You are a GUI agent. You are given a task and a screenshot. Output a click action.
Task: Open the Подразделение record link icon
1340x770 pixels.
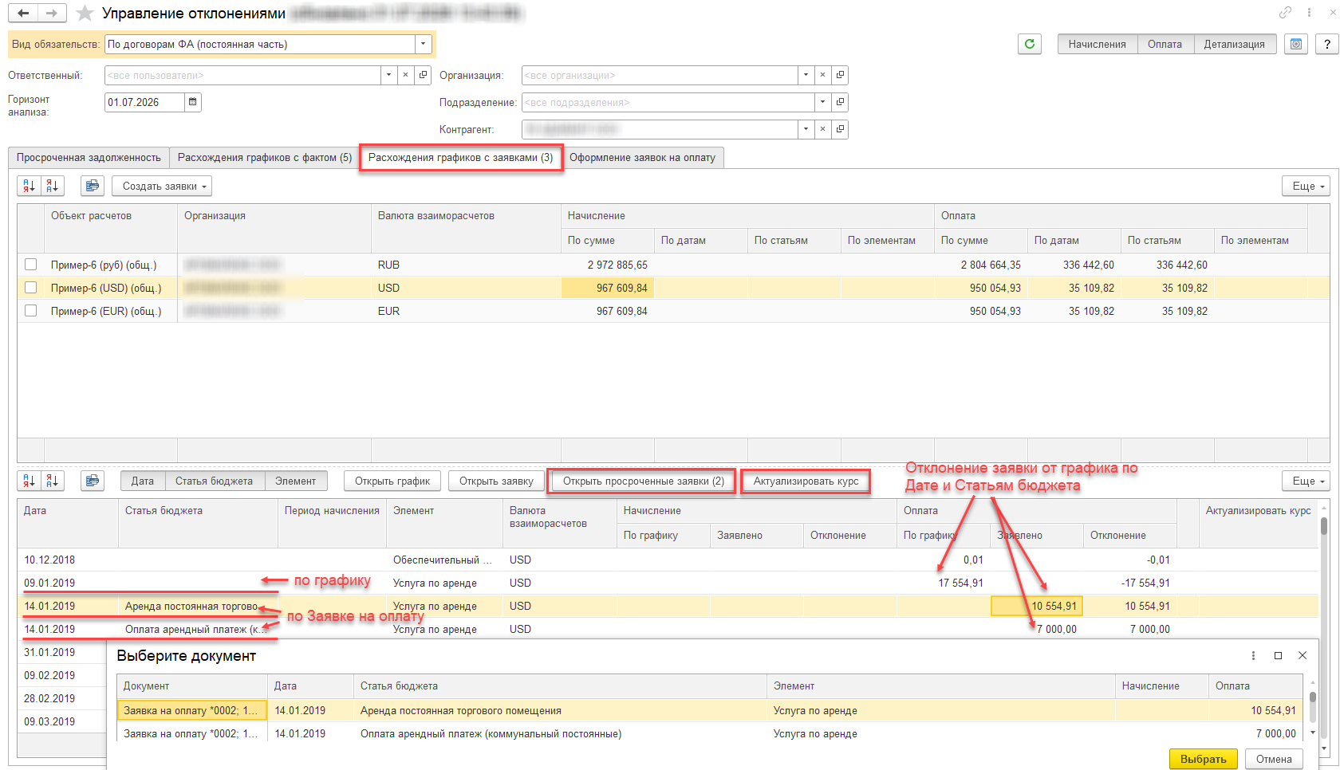pyautogui.click(x=840, y=102)
